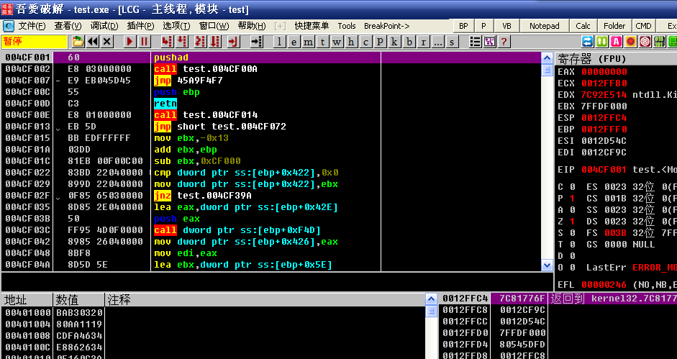Open Windows list with w button
Image resolution: width=677 pixels, height=359 pixels.
click(x=337, y=42)
